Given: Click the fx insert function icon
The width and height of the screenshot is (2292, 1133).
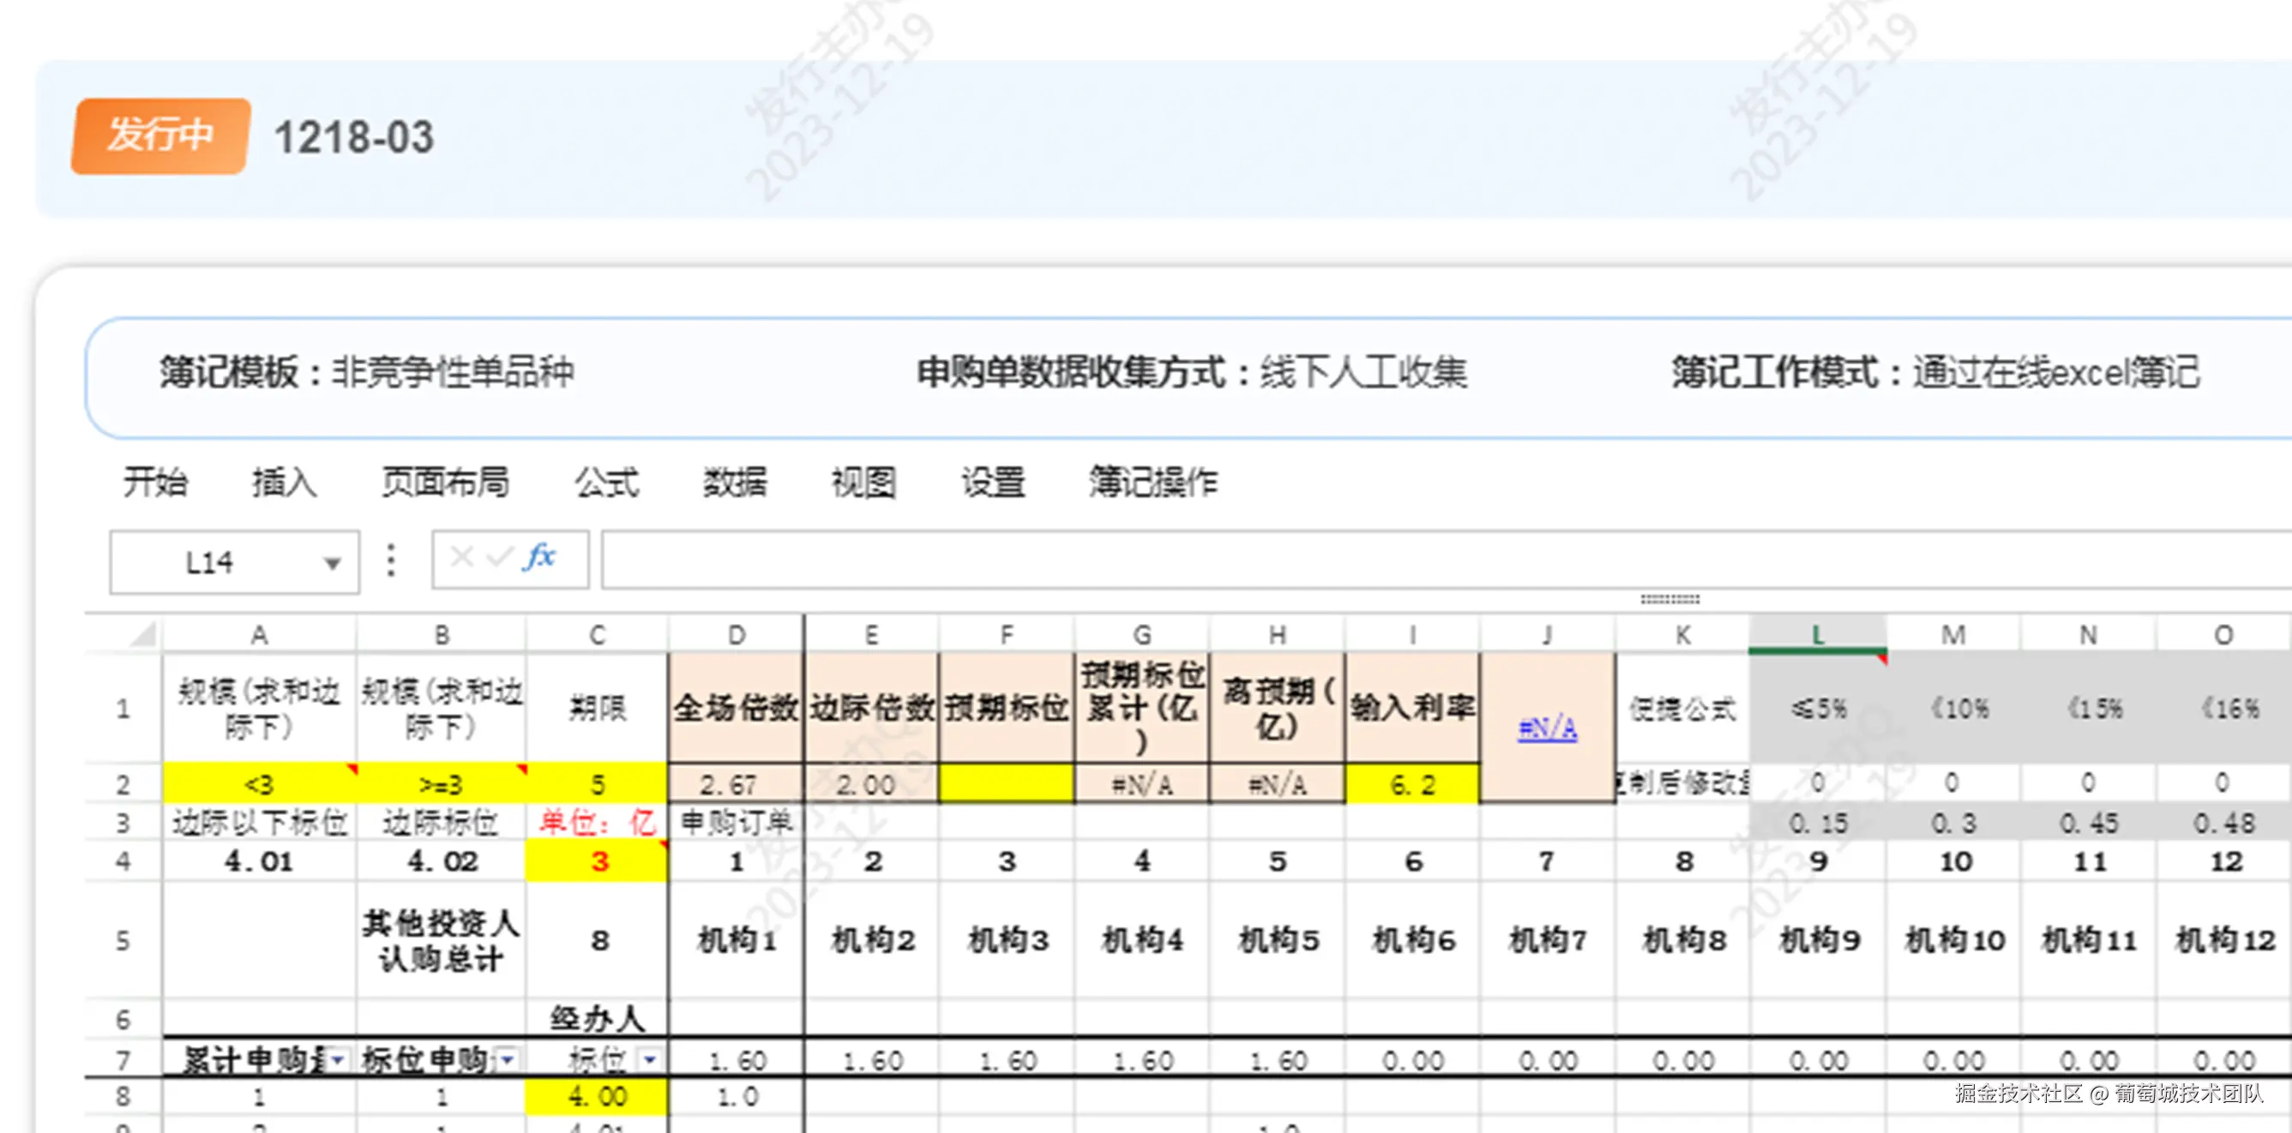Looking at the screenshot, I should coord(540,559).
